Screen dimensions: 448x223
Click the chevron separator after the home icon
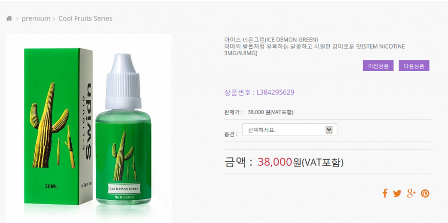coord(17,18)
